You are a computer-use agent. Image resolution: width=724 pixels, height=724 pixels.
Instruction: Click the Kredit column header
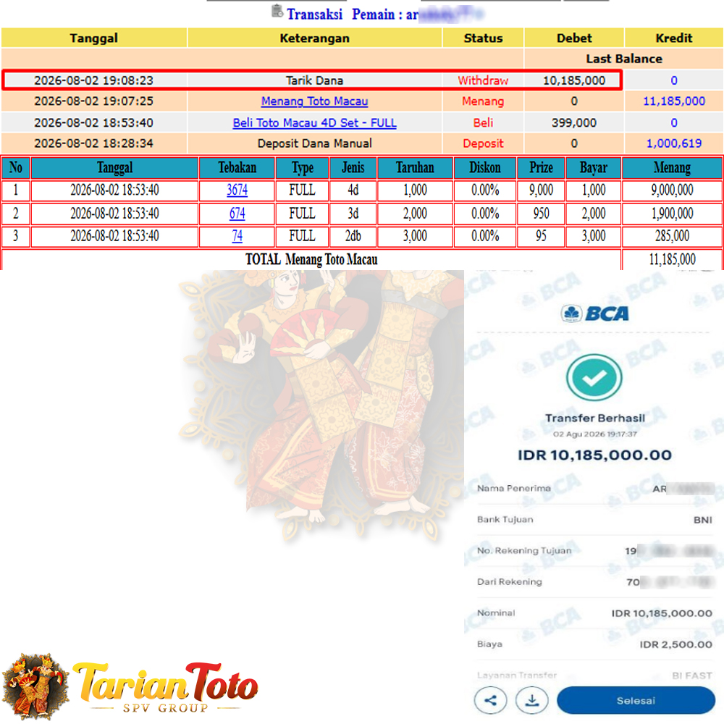[x=673, y=38]
